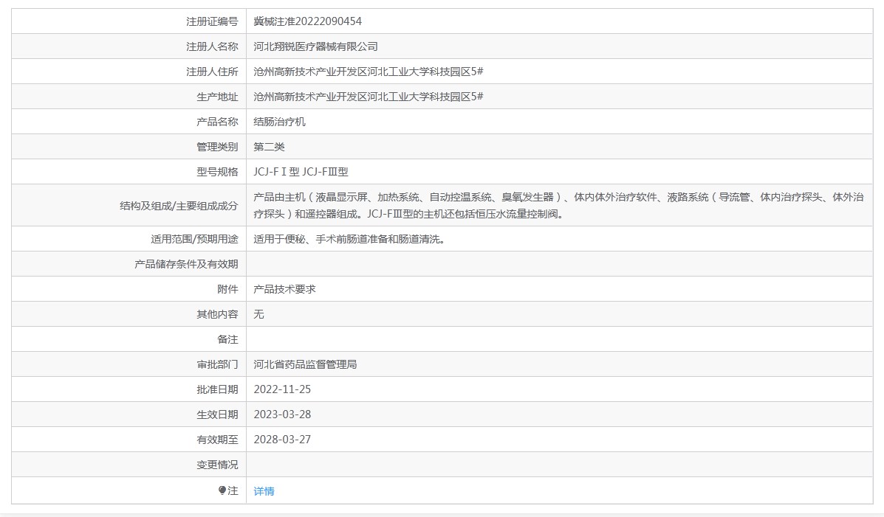
Task: Select approval department 河北省药品监督管理局
Action: pos(305,364)
